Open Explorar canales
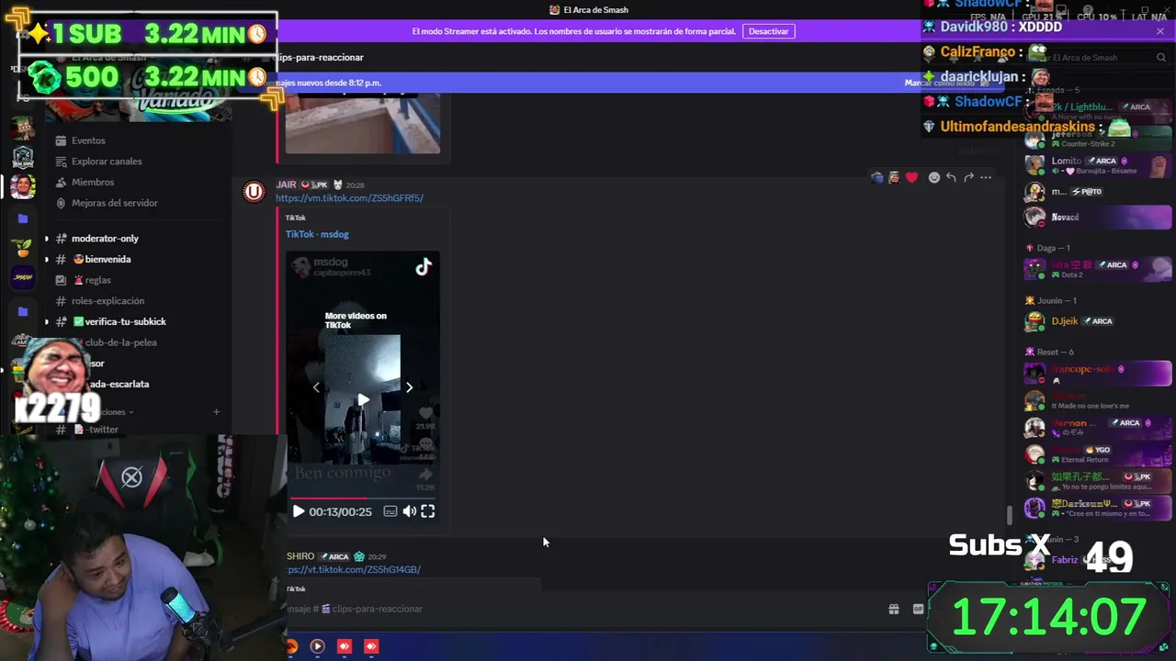 tap(107, 162)
